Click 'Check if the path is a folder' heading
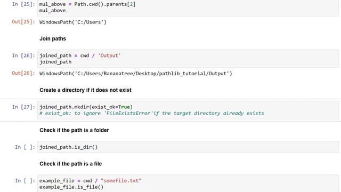Screen dimensions: 341x192 pos(74,130)
